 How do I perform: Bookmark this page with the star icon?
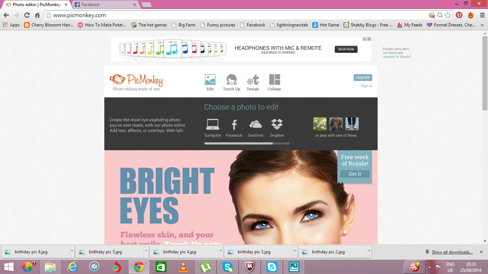click(x=448, y=15)
